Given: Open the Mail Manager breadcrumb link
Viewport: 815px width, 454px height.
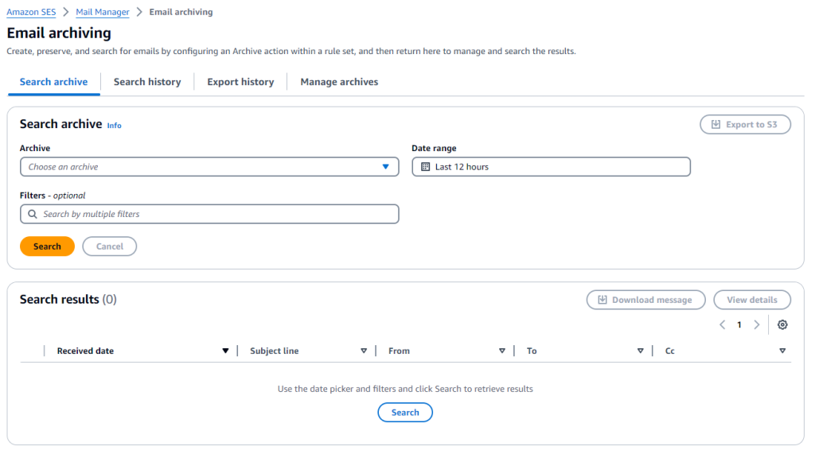Looking at the screenshot, I should 103,12.
